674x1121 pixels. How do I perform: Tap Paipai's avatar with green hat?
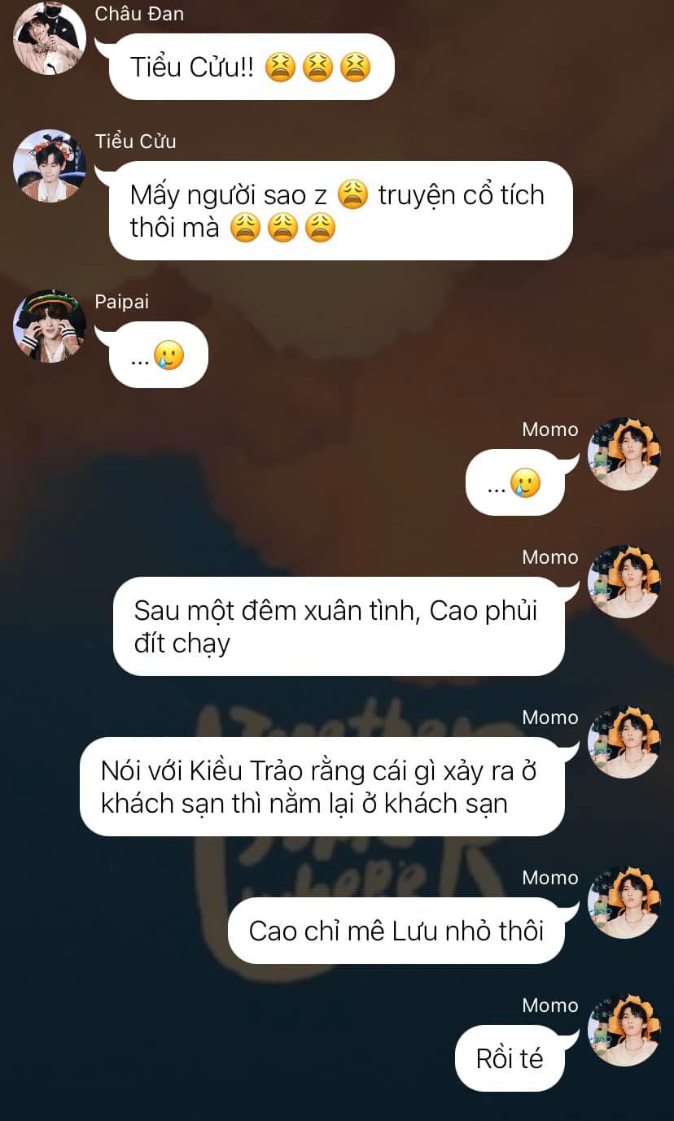click(50, 326)
